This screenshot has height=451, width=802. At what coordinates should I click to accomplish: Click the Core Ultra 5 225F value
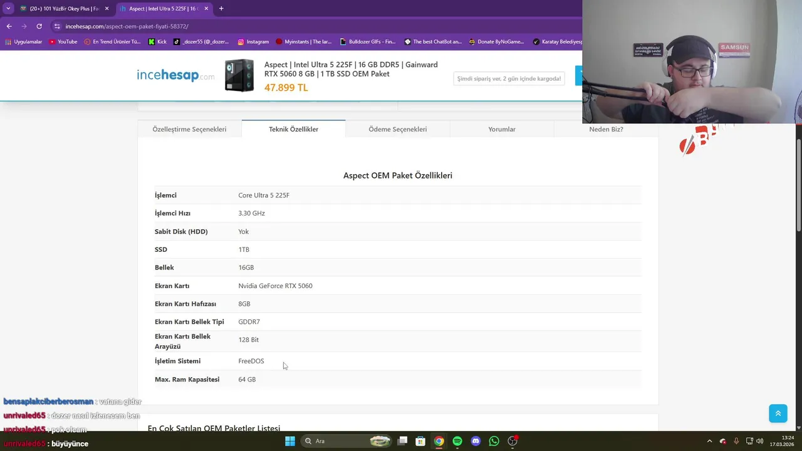point(264,195)
